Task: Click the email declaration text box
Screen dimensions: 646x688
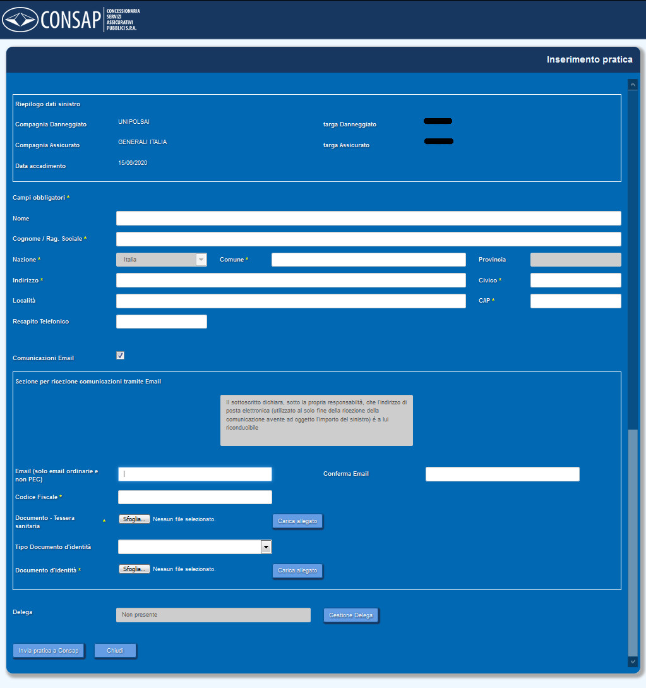Action: (x=316, y=420)
